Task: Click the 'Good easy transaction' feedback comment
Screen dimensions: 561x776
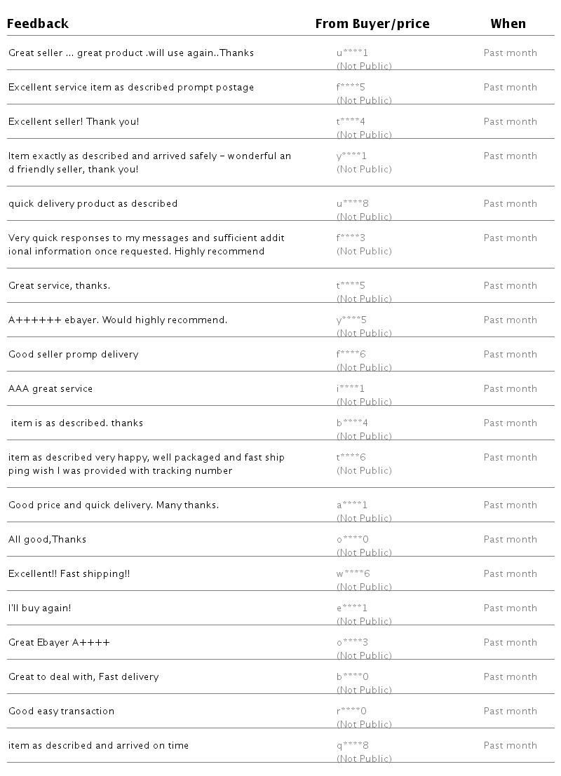Action: point(61,711)
